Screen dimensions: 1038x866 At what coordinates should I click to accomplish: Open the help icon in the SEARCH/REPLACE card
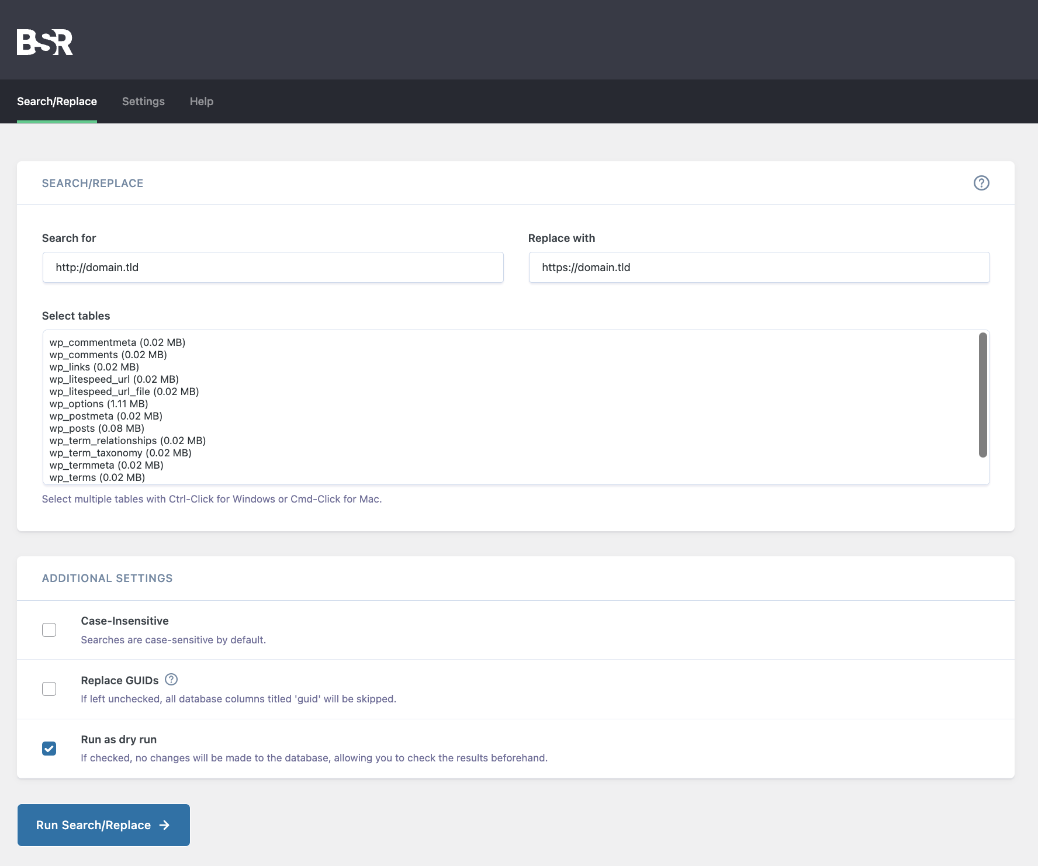tap(981, 183)
